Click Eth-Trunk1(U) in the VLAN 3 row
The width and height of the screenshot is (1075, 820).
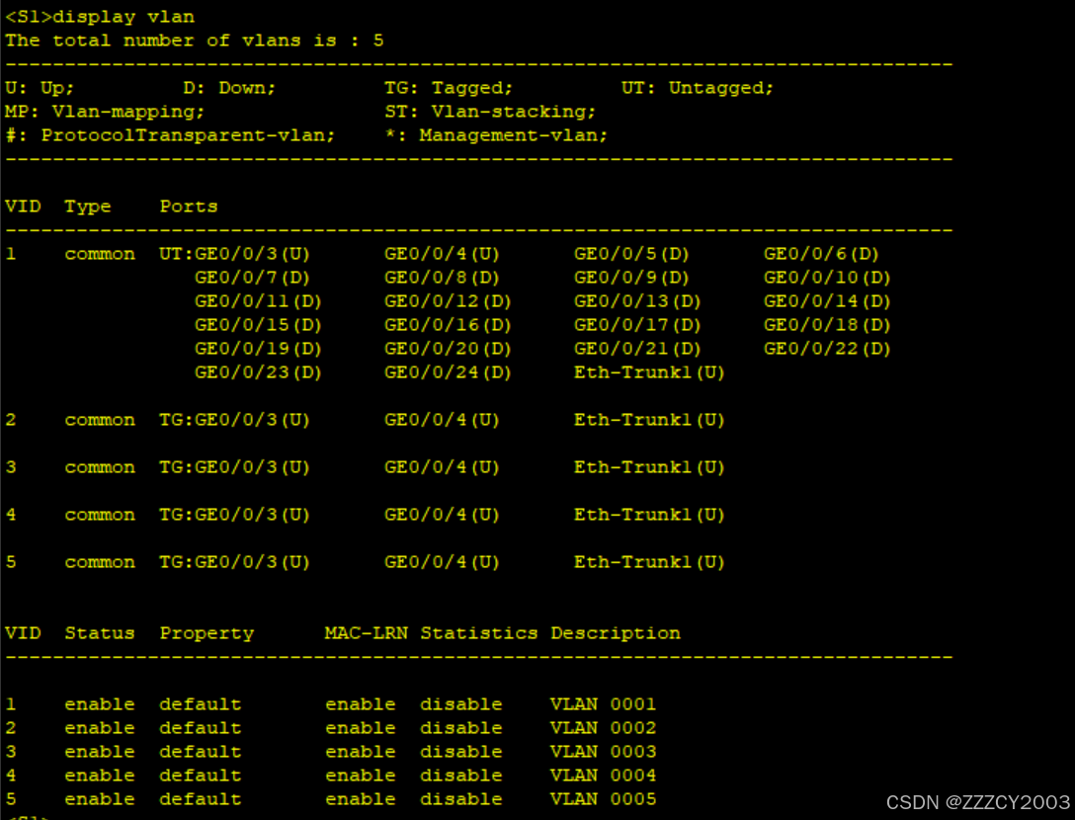(649, 467)
